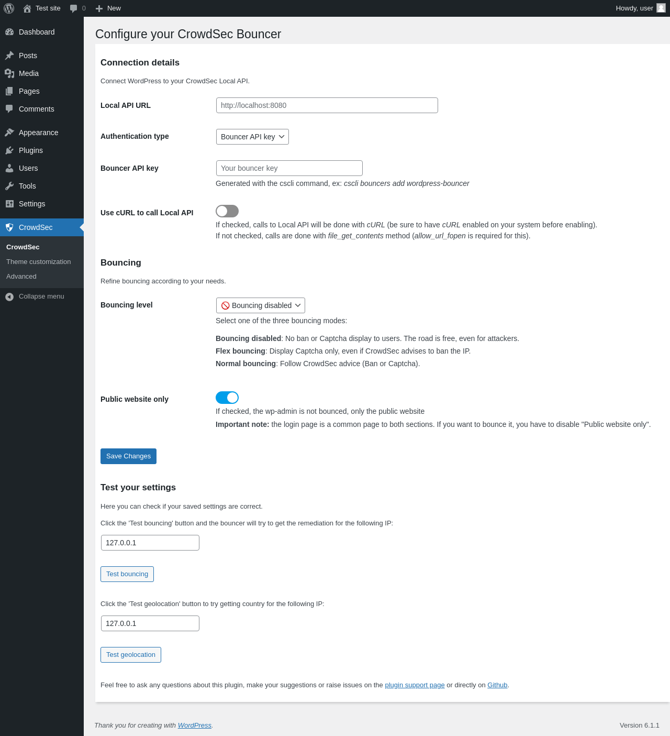Viewport: 670px width, 736px height.
Task: Click the Test site link in admin bar
Action: [48, 8]
